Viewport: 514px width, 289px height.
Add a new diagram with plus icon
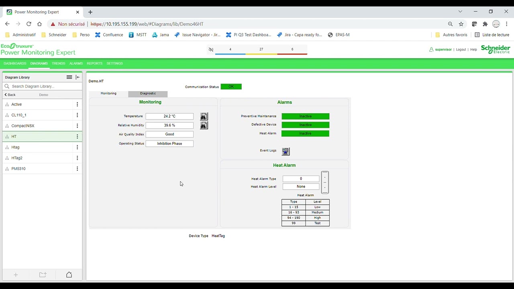pyautogui.click(x=16, y=275)
